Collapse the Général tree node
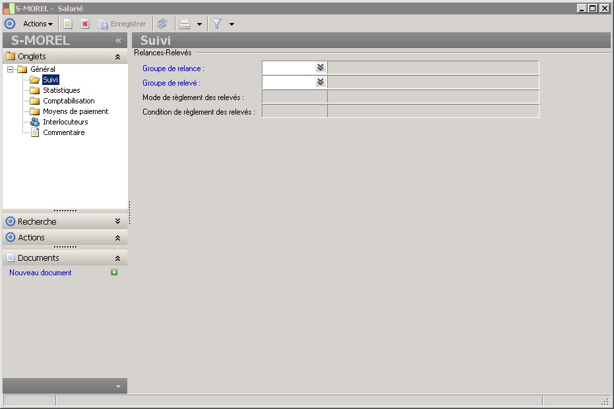The width and height of the screenshot is (614, 409). 10,69
